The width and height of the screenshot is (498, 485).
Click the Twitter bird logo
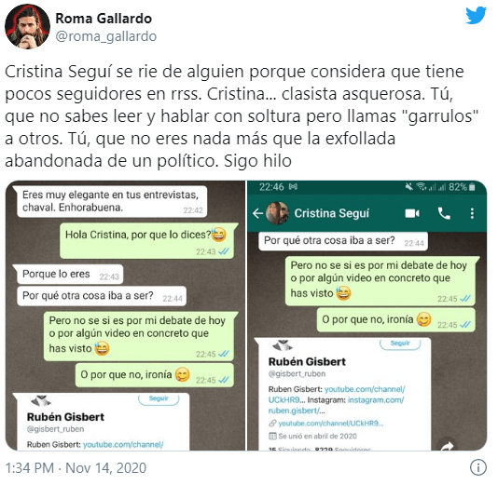[x=476, y=16]
